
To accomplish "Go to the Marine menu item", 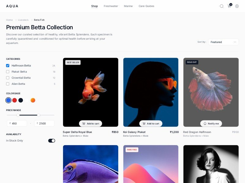I will coord(128,6).
